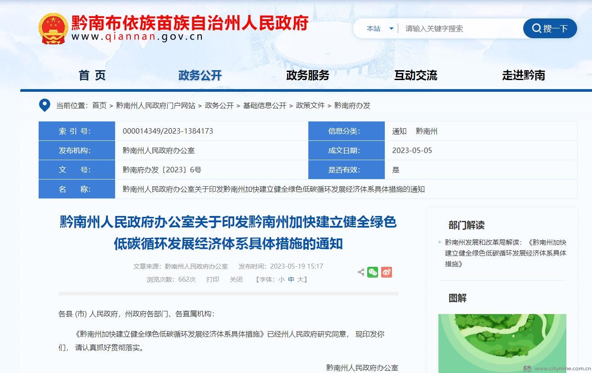
Task: Click the search magnifier icon in 搜一下 button
Action: (536, 28)
